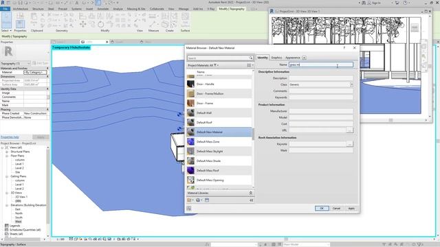Open the Default Wall material thumbnail
This screenshot has width=440, height=247.
tap(191, 113)
